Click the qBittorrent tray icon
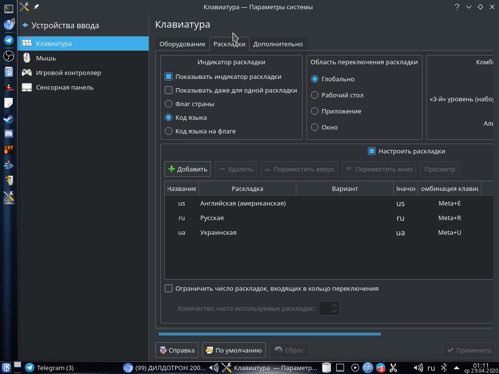The height and width of the screenshot is (374, 499). [x=368, y=368]
